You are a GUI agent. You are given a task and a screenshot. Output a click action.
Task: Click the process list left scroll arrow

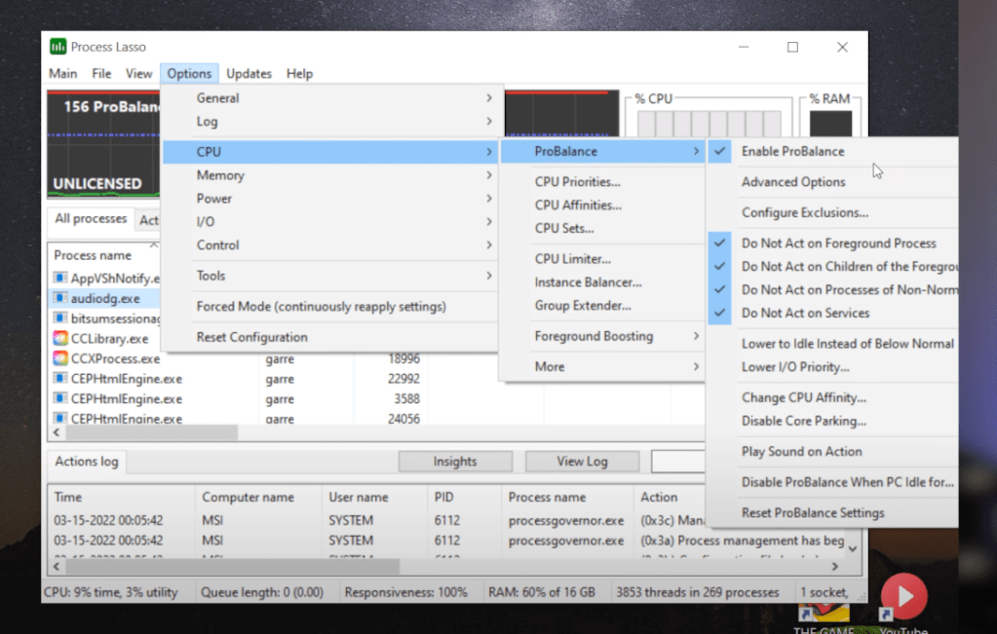click(x=57, y=432)
